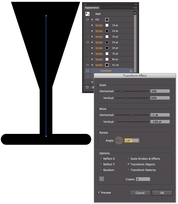Click the new stroke square icon at panel bottom
This screenshot has width=178, height=204.
[x=87, y=87]
